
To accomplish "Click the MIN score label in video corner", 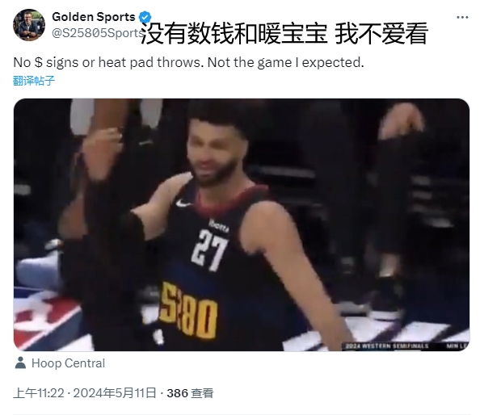I will (457, 346).
